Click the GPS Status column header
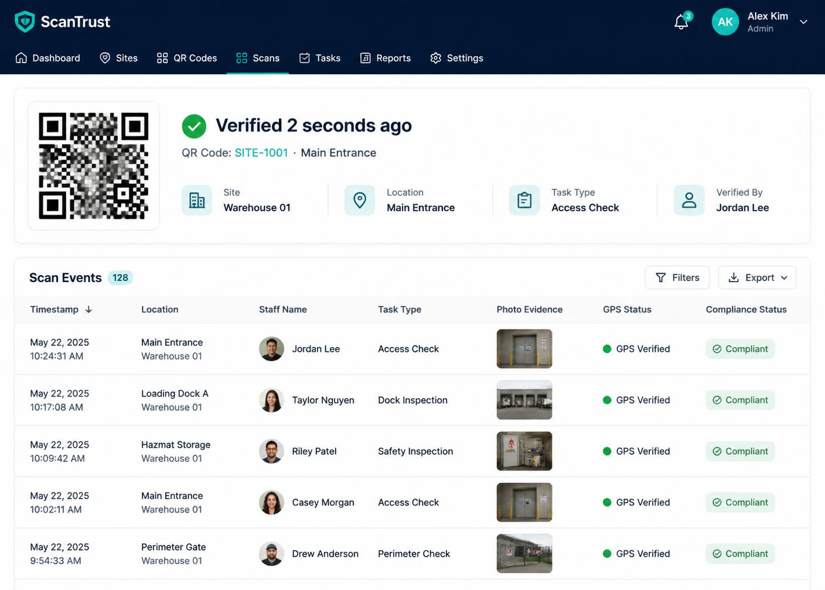Image resolution: width=825 pixels, height=590 pixels. [627, 310]
